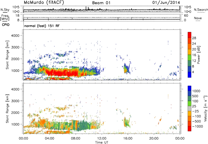The height and width of the screenshot is (144, 208).
Task: Select the "normal (fast) 151 RF" mode text
Action: click(x=42, y=26)
